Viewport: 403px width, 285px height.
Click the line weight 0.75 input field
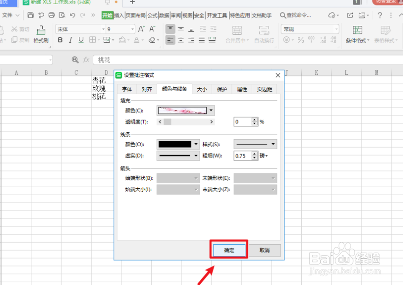pos(243,156)
